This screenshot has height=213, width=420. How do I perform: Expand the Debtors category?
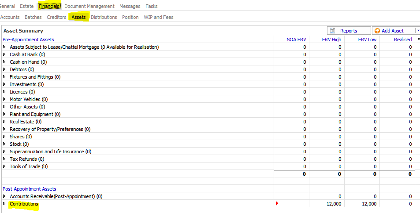(x=4, y=69)
